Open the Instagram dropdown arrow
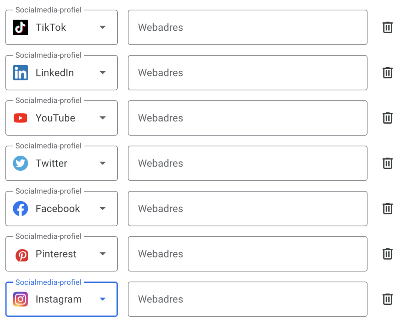 click(x=102, y=299)
